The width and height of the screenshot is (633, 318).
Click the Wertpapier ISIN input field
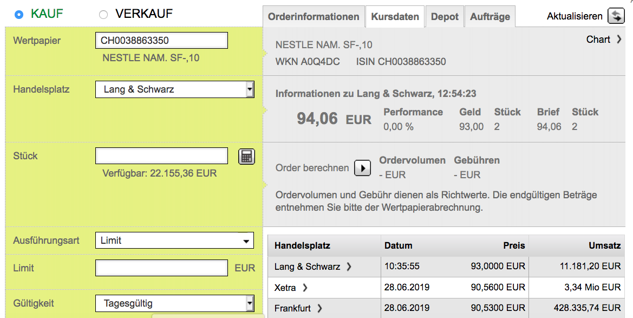161,41
